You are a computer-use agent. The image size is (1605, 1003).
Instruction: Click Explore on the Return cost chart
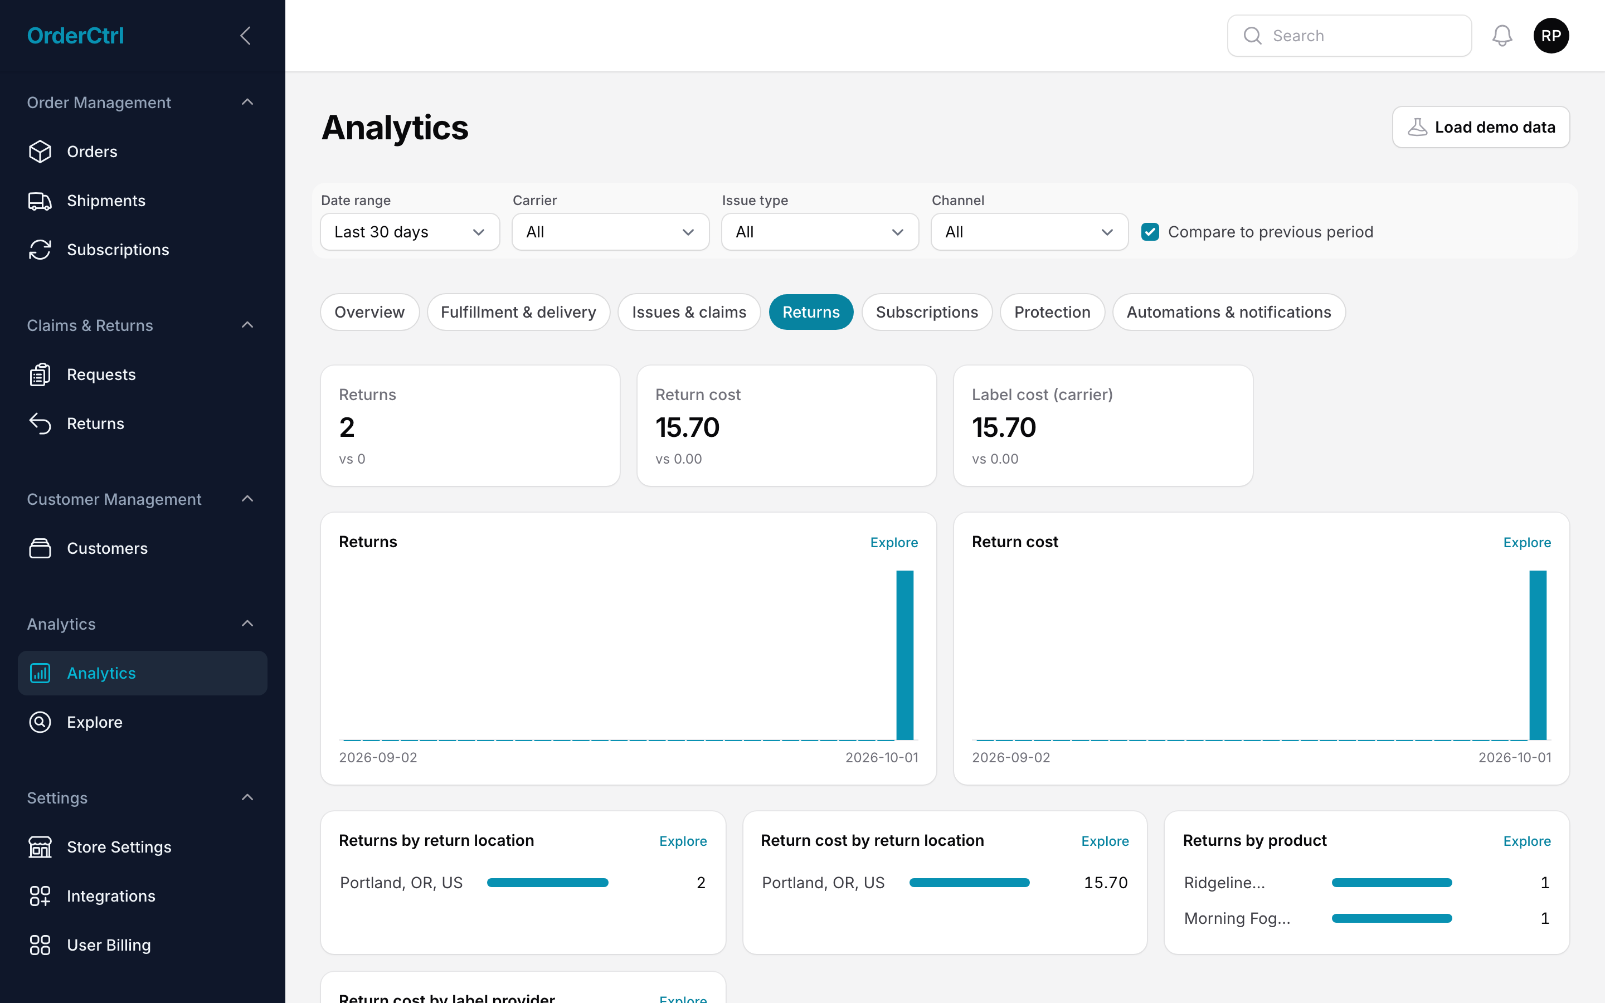[1527, 543]
